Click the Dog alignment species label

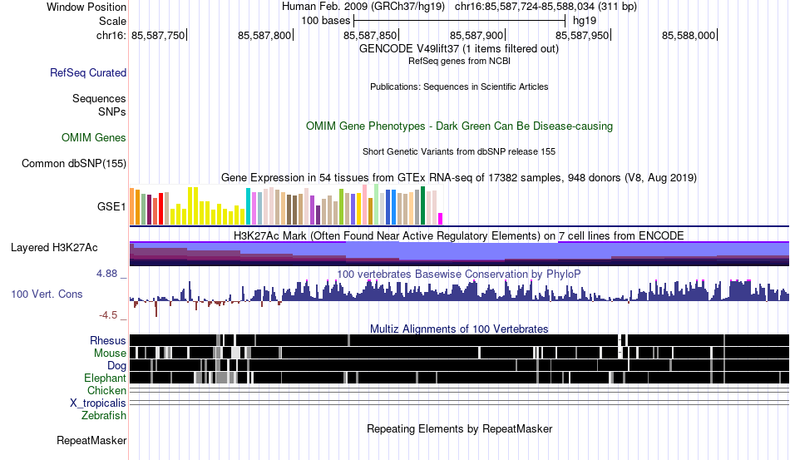(116, 365)
